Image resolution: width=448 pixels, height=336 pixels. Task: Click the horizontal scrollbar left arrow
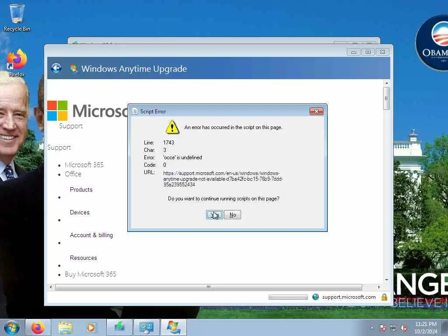click(51, 287)
